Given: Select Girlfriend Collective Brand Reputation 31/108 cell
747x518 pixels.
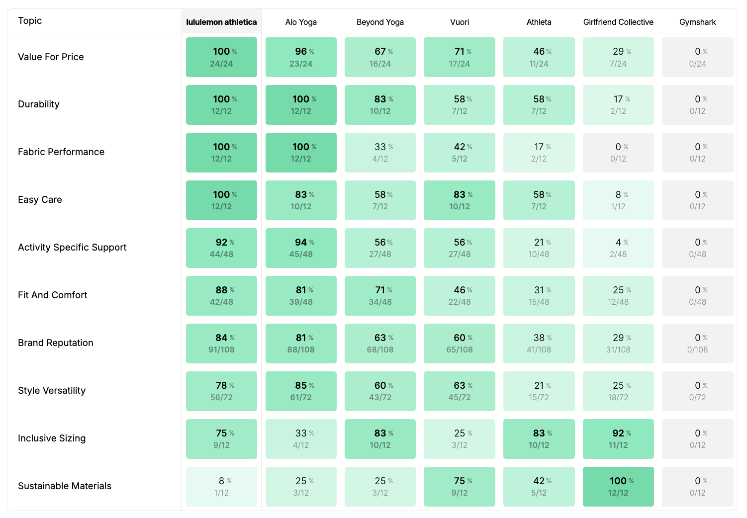Looking at the screenshot, I should pos(618,344).
